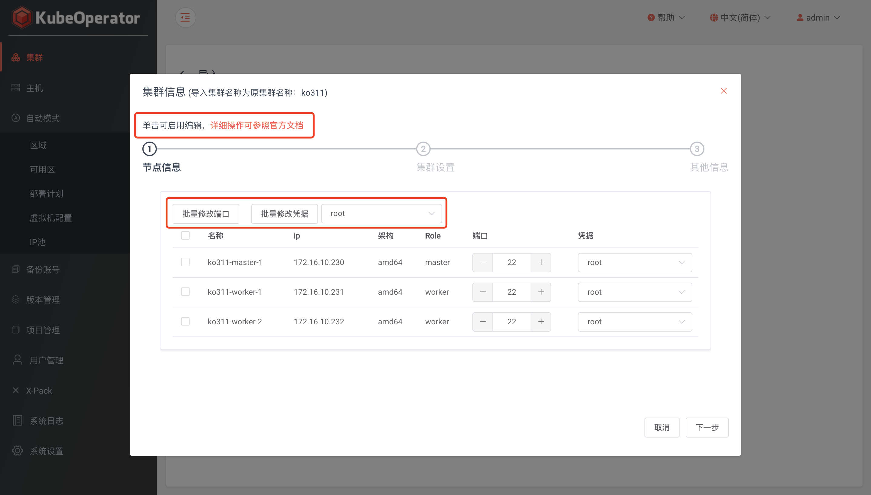871x495 pixels.
Task: Open the 虚拟机配置 submenu item
Action: (51, 218)
